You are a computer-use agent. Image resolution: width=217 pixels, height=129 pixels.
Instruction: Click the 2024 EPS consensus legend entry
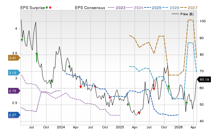135,8
